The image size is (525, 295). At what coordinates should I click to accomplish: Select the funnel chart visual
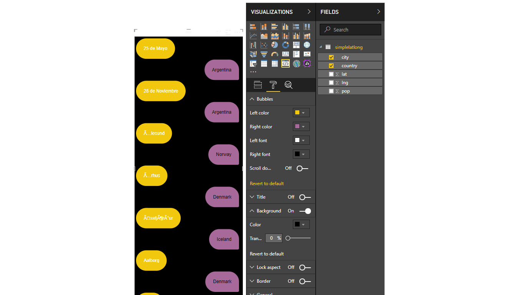click(264, 54)
